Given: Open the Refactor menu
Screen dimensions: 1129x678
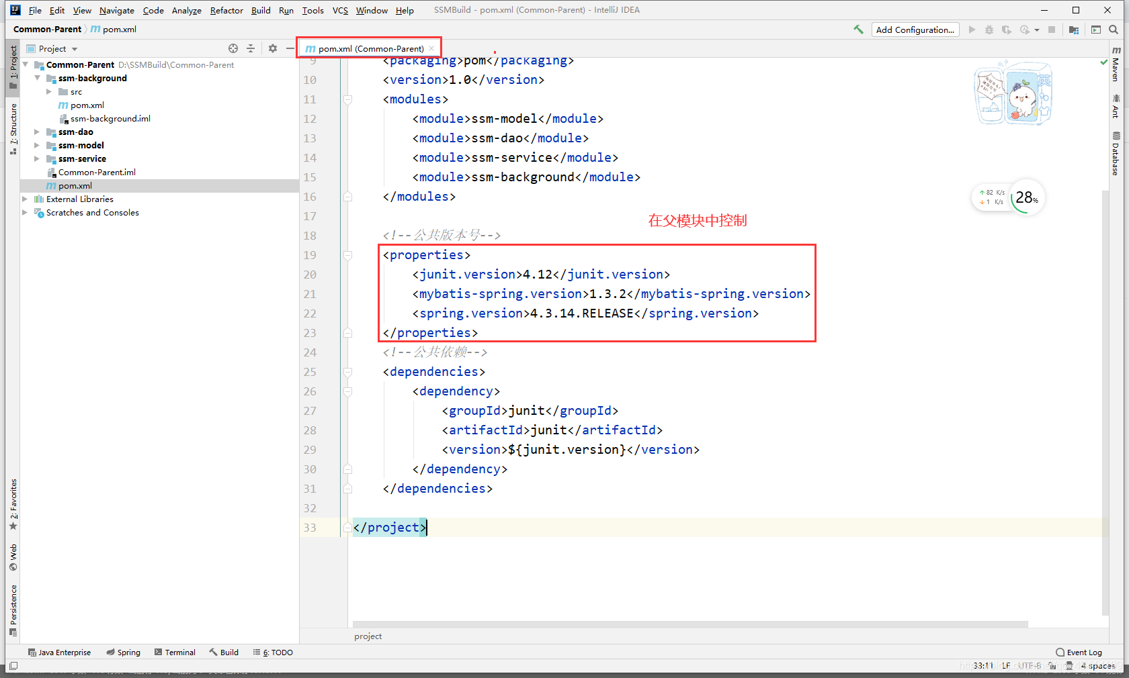Looking at the screenshot, I should pyautogui.click(x=226, y=10).
